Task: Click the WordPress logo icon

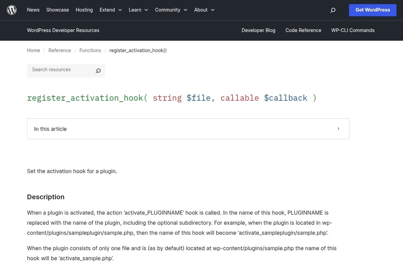Action: (12, 10)
